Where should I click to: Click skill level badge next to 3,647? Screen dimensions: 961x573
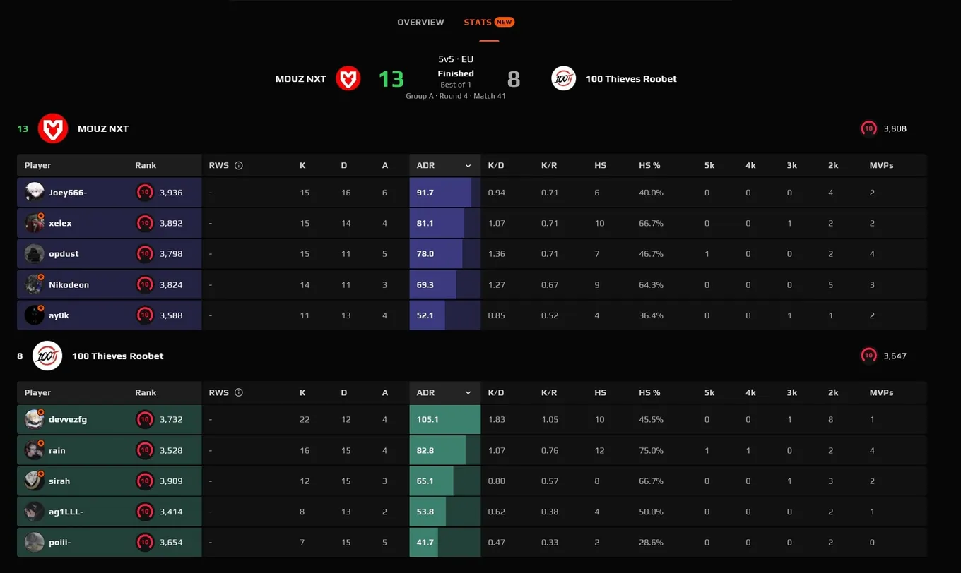868,356
